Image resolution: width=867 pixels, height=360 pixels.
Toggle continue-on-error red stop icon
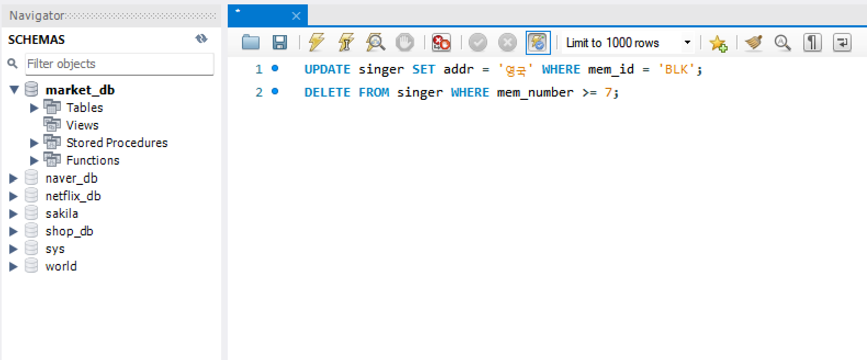coord(441,42)
